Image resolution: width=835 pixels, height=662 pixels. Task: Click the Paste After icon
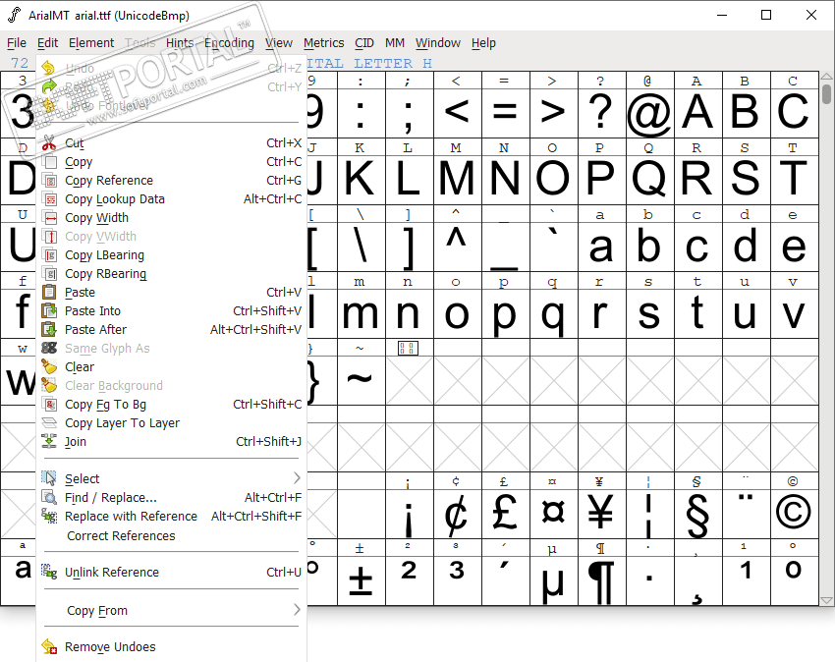pyautogui.click(x=49, y=330)
